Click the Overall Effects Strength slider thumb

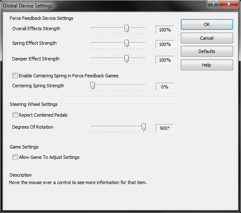coord(127,29)
